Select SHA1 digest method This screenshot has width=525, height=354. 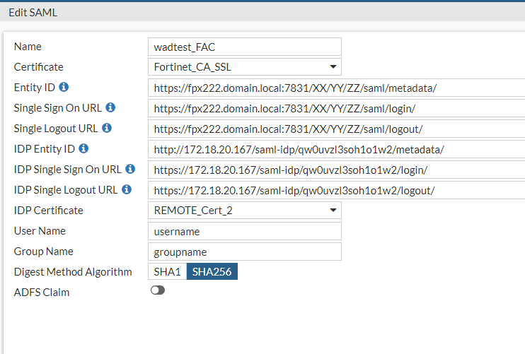pos(167,272)
